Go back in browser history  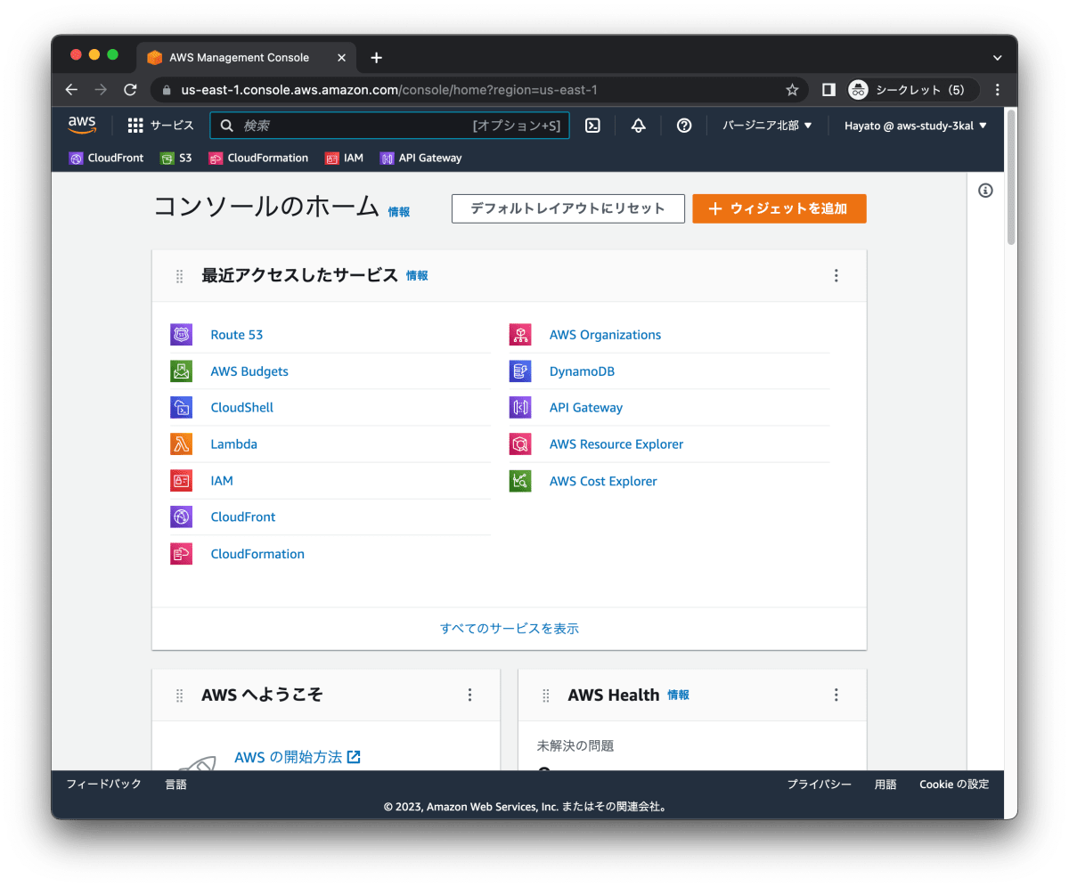[72, 90]
